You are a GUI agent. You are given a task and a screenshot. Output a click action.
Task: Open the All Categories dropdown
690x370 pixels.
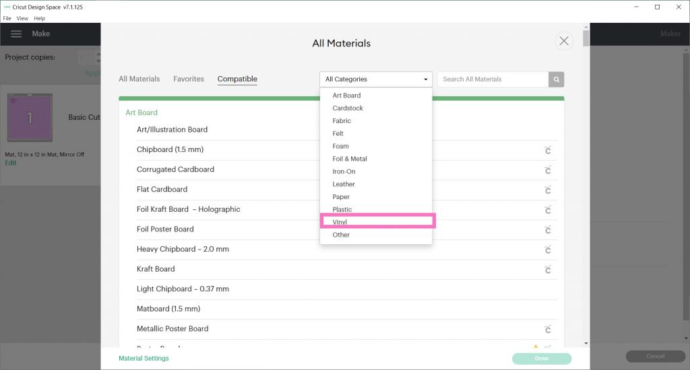click(376, 79)
